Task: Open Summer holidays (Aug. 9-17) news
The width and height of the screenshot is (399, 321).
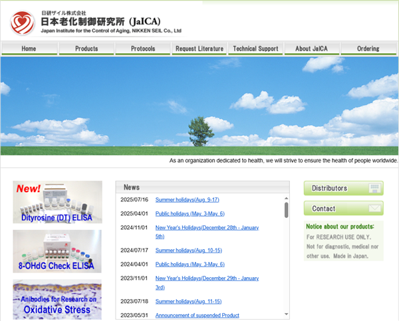Action: click(x=188, y=199)
